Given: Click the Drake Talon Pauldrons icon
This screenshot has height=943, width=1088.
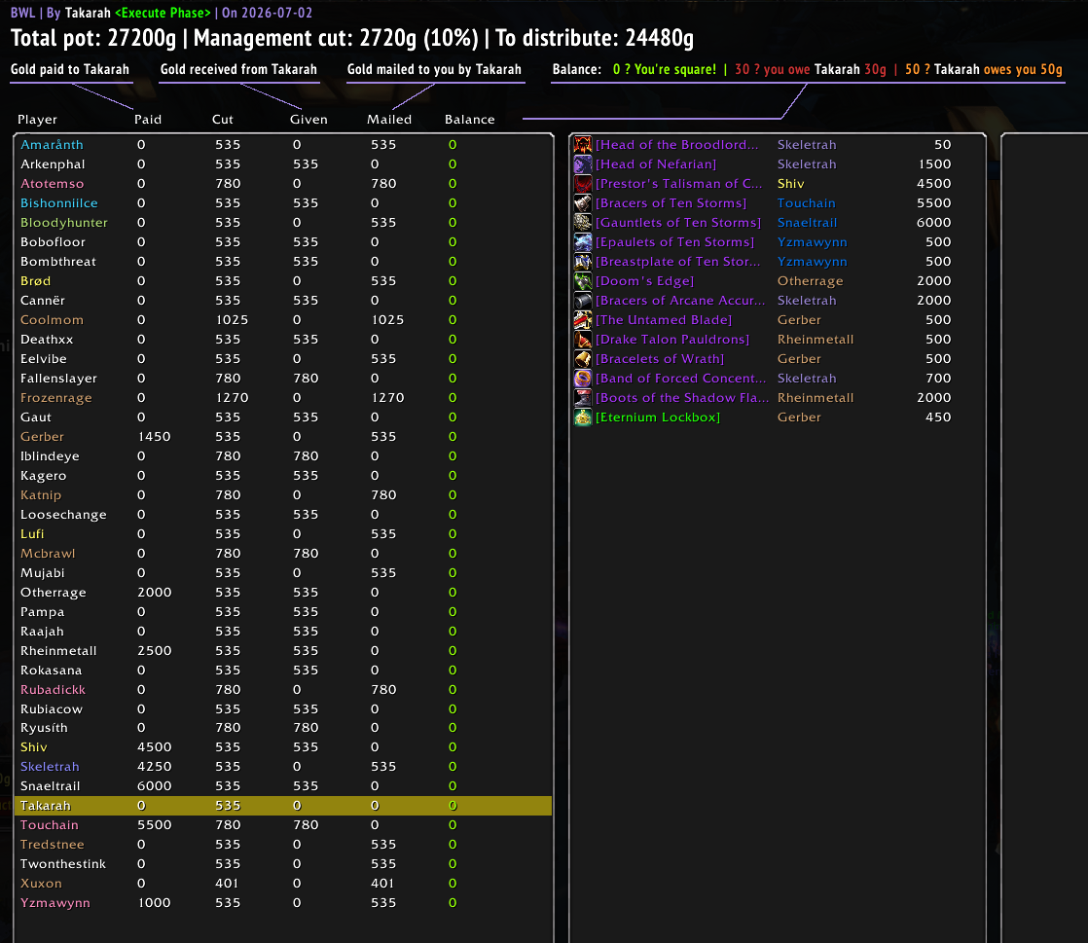Looking at the screenshot, I should 583,339.
